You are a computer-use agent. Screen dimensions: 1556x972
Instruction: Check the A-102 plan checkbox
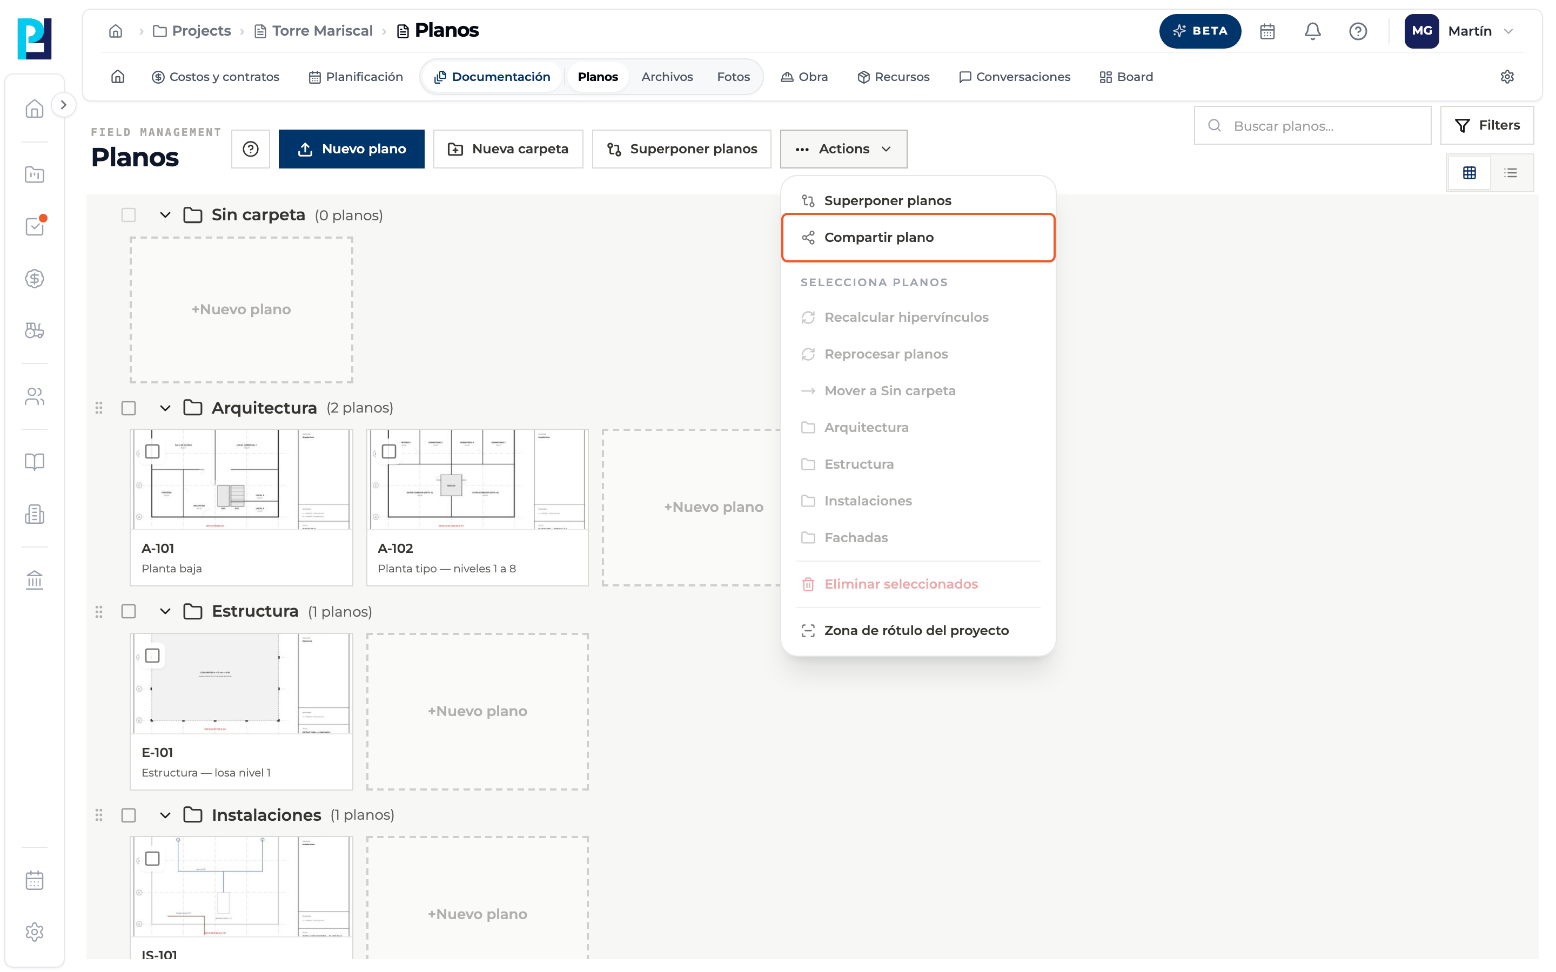389,452
